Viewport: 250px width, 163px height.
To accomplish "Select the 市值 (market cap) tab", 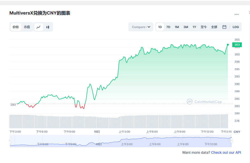I will click(x=27, y=27).
